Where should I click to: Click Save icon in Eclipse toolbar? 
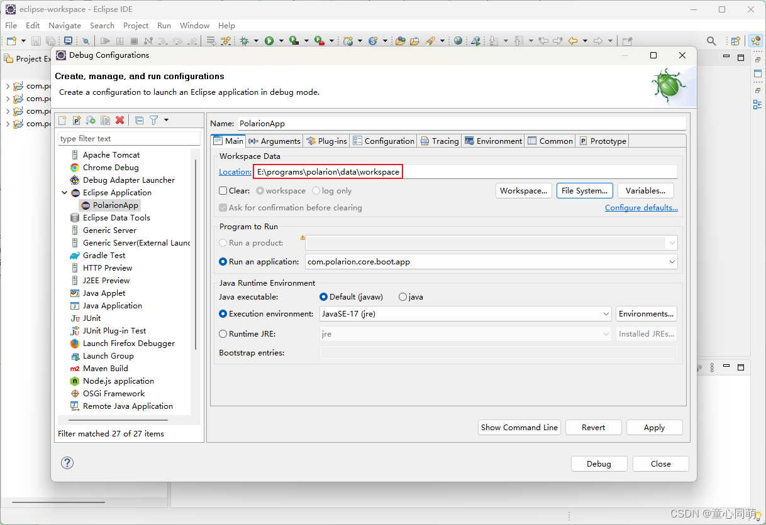tap(36, 41)
